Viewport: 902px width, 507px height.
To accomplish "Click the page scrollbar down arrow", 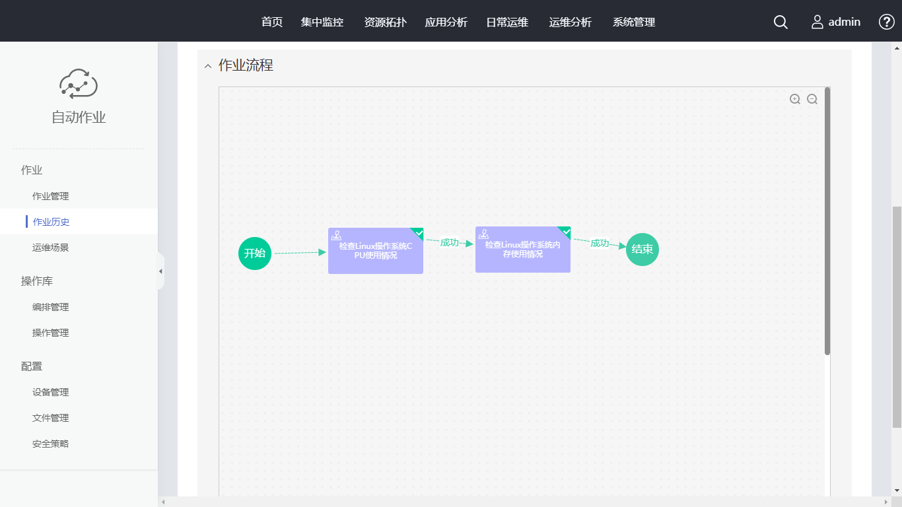I will (x=897, y=490).
